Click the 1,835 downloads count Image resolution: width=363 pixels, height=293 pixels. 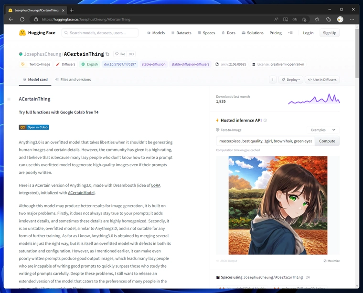point(221,101)
